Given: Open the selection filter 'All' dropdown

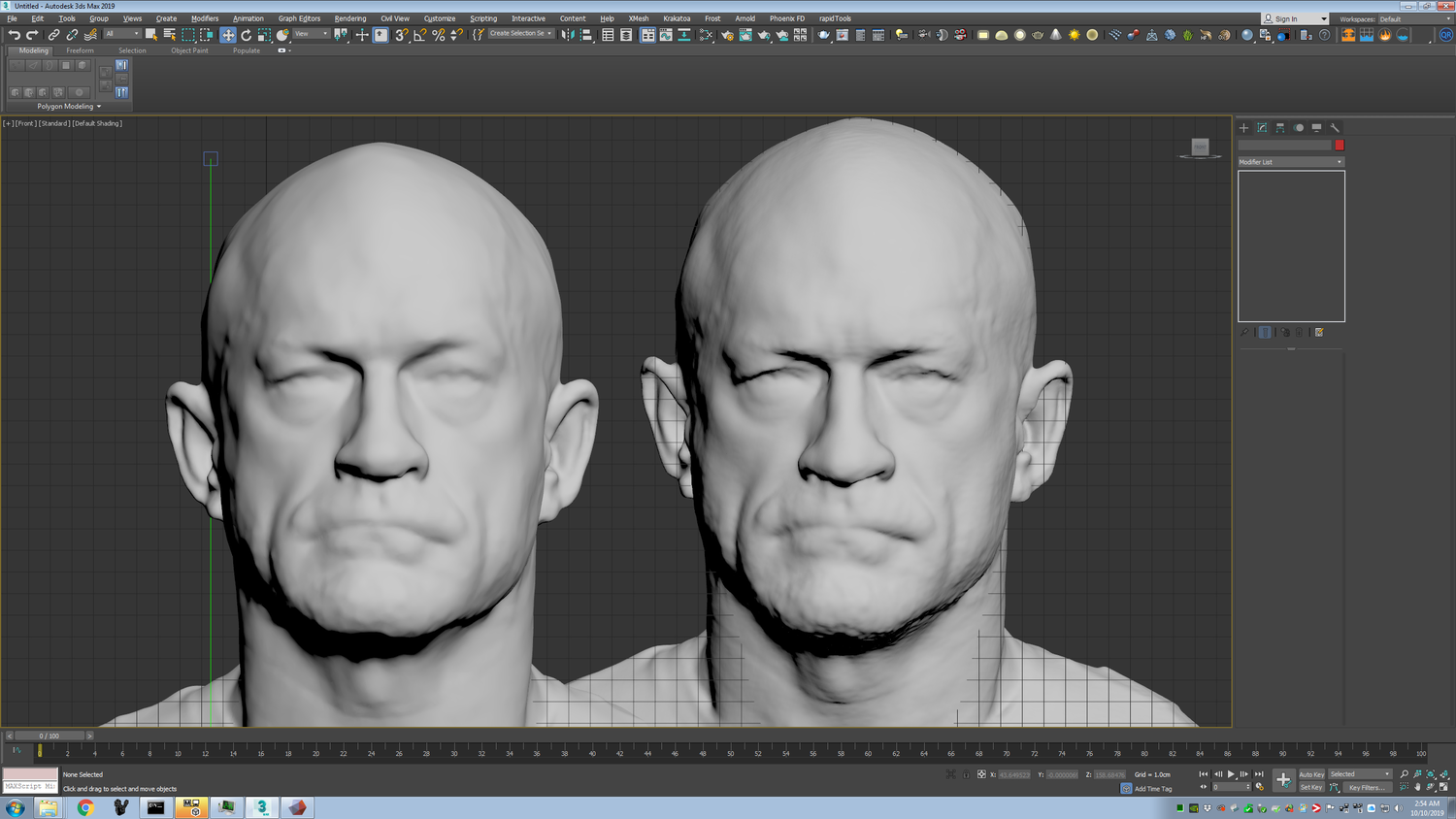Looking at the screenshot, I should 122,34.
